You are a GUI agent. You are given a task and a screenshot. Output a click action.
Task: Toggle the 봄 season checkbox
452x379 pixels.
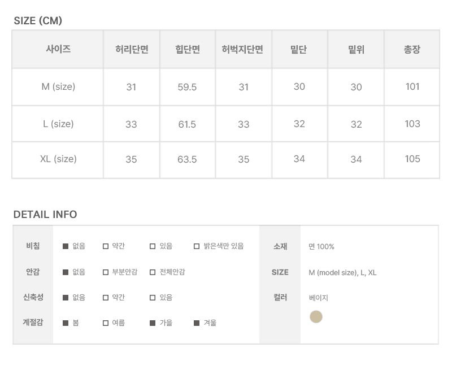pos(66,323)
